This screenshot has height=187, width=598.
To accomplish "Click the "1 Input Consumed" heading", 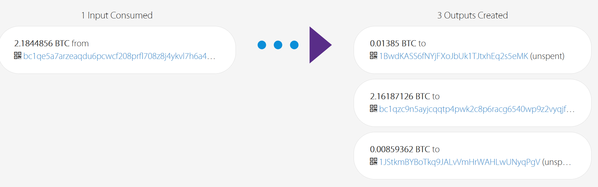I will [117, 15].
